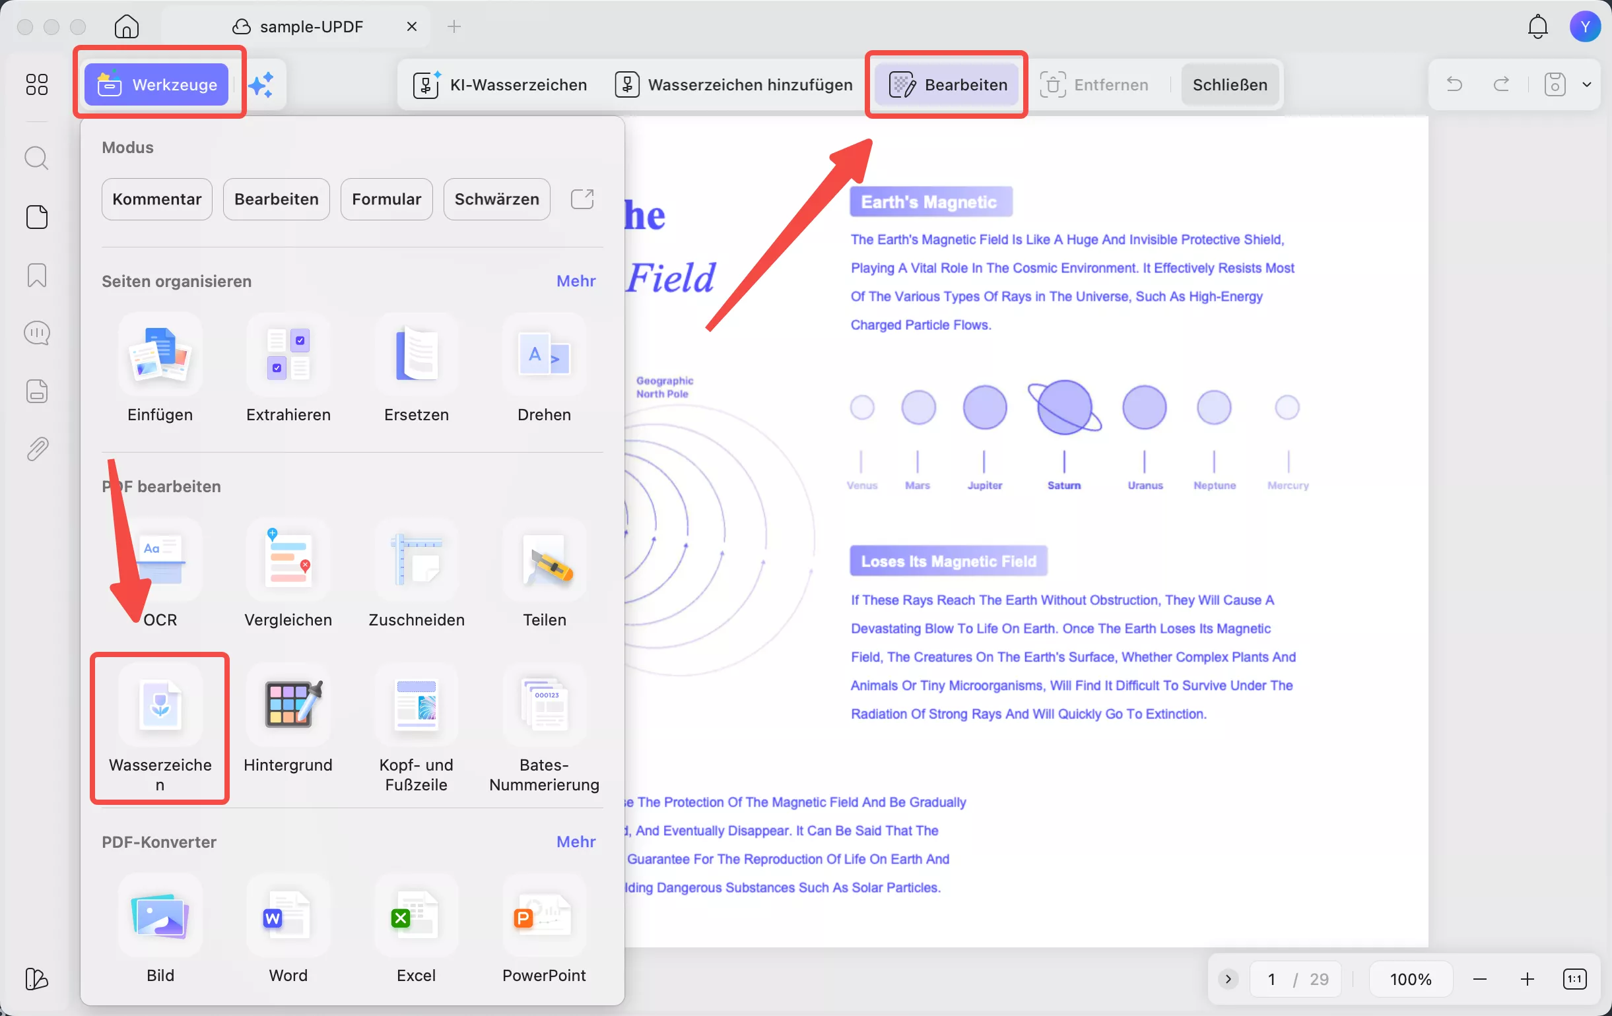Click the 'Earth's Magnetic' heading
The height and width of the screenshot is (1016, 1612).
930,202
